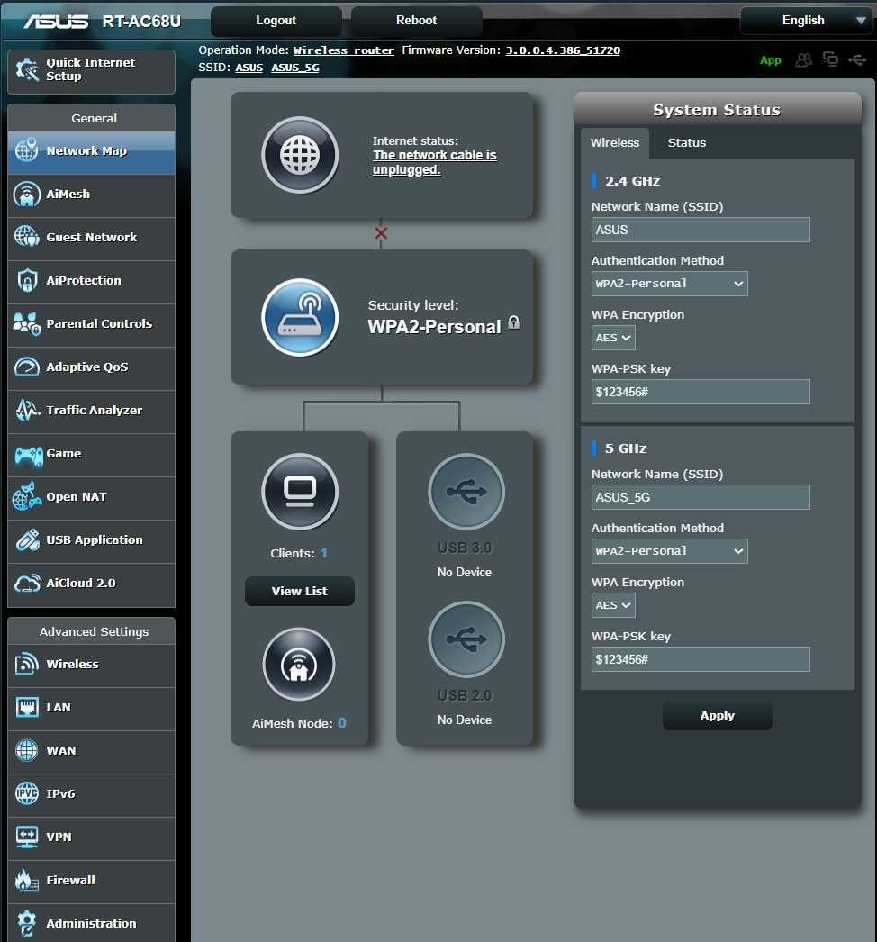Click the Parental Controls people icon
The width and height of the screenshot is (877, 942).
click(26, 324)
